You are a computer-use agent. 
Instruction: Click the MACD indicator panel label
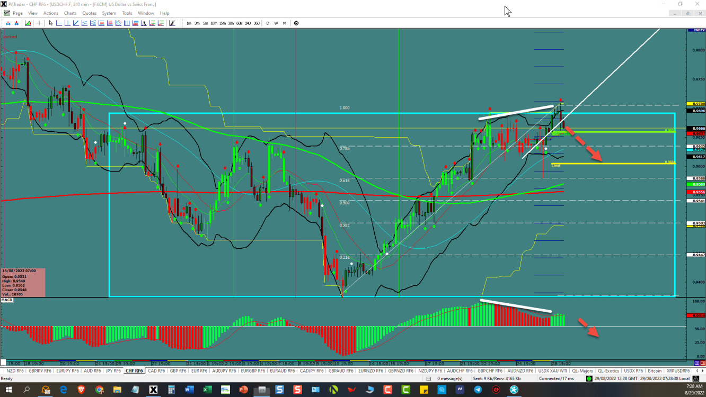tap(7, 300)
